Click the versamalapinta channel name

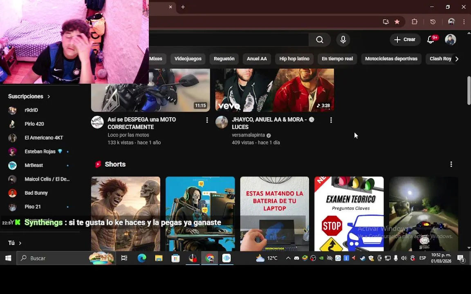click(249, 135)
